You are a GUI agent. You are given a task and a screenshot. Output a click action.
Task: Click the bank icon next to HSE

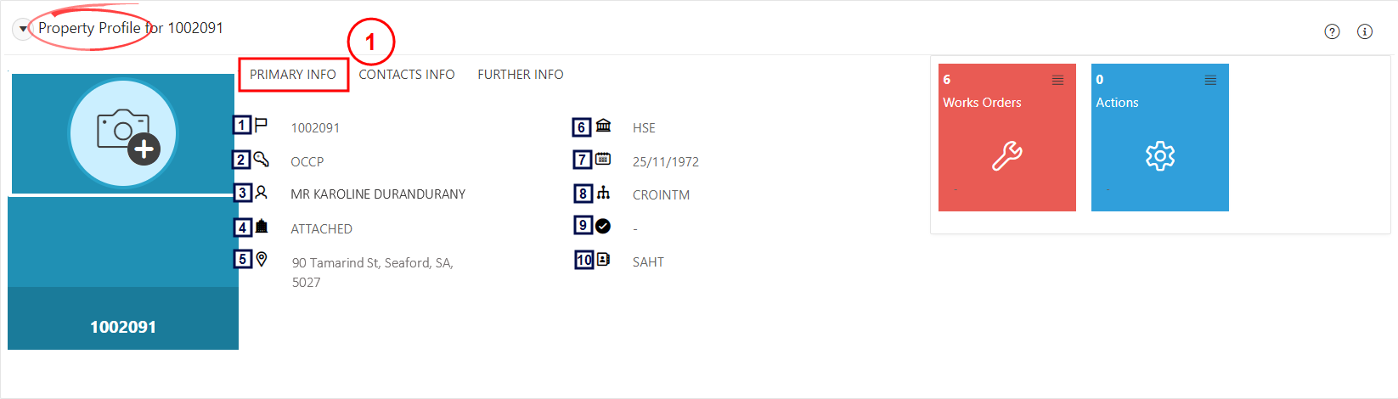tap(603, 126)
